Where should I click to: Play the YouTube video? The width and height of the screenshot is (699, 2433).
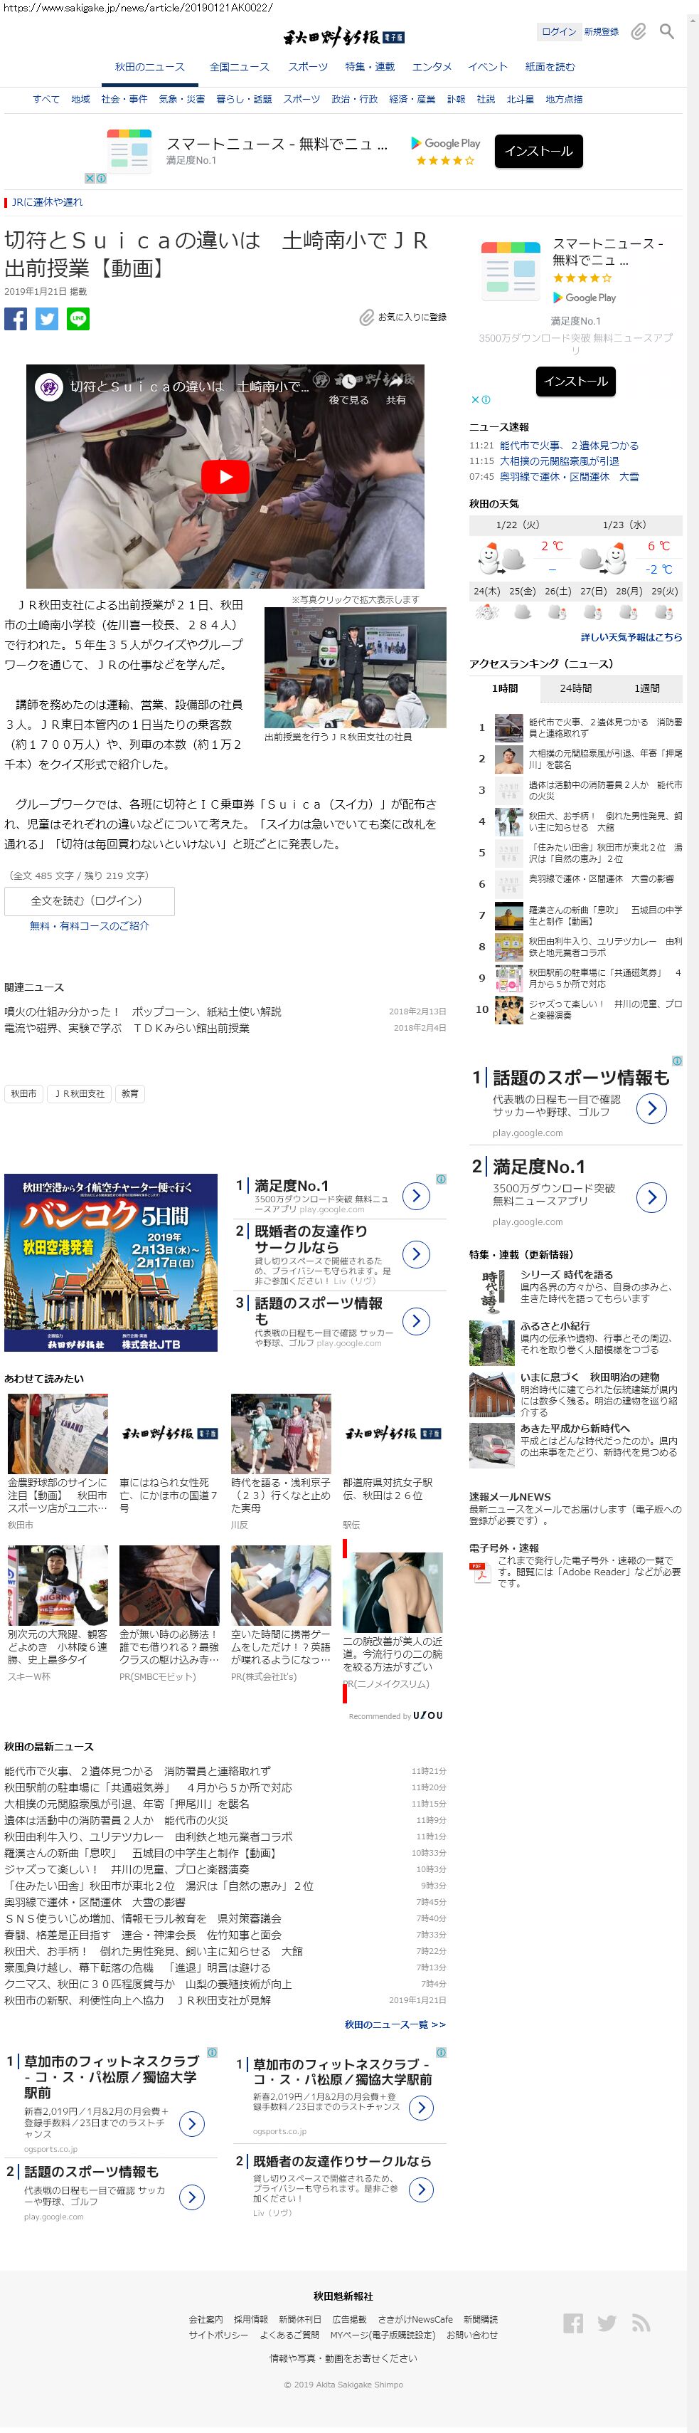(x=225, y=477)
